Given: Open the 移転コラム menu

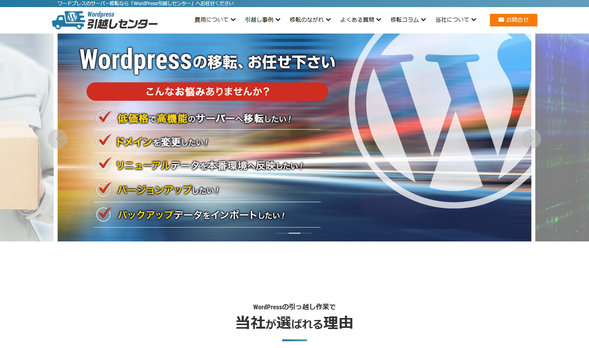Looking at the screenshot, I should click(x=408, y=20).
